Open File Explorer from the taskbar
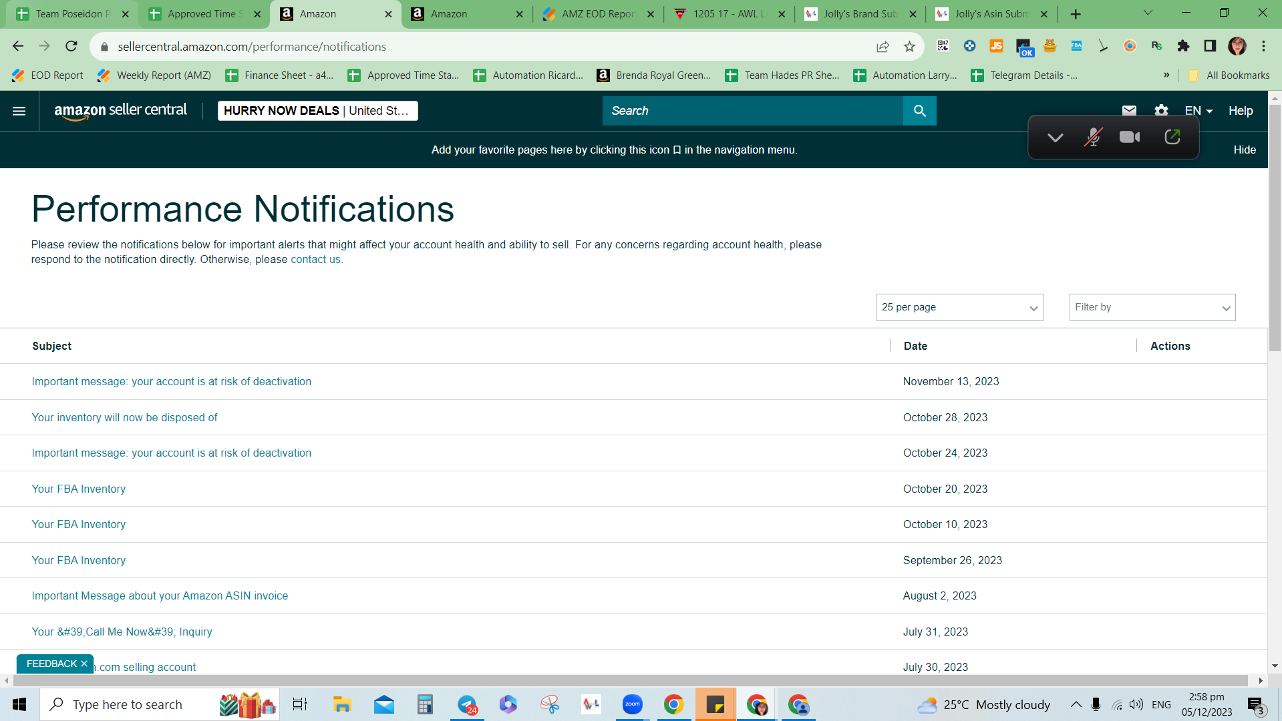1282x721 pixels. (342, 704)
